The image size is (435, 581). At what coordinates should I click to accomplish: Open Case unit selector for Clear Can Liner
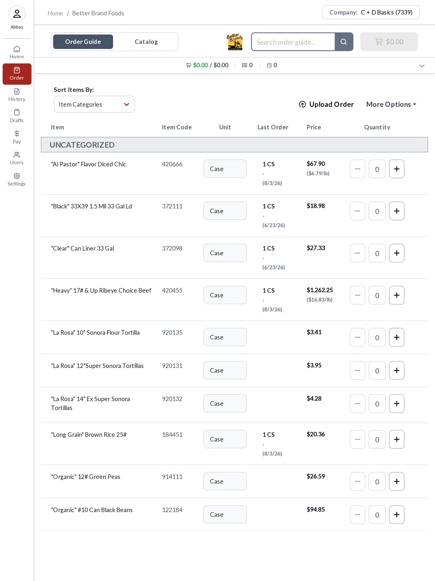click(225, 253)
